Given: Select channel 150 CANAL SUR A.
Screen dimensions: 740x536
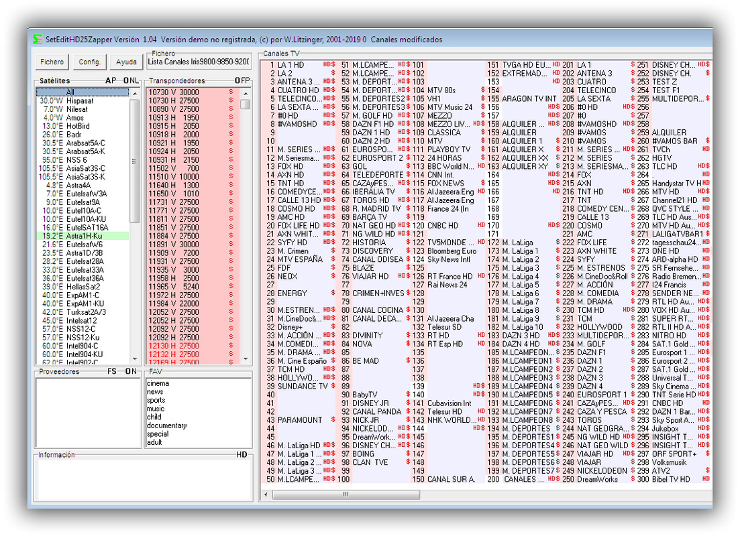Looking at the screenshot, I should pos(449,480).
